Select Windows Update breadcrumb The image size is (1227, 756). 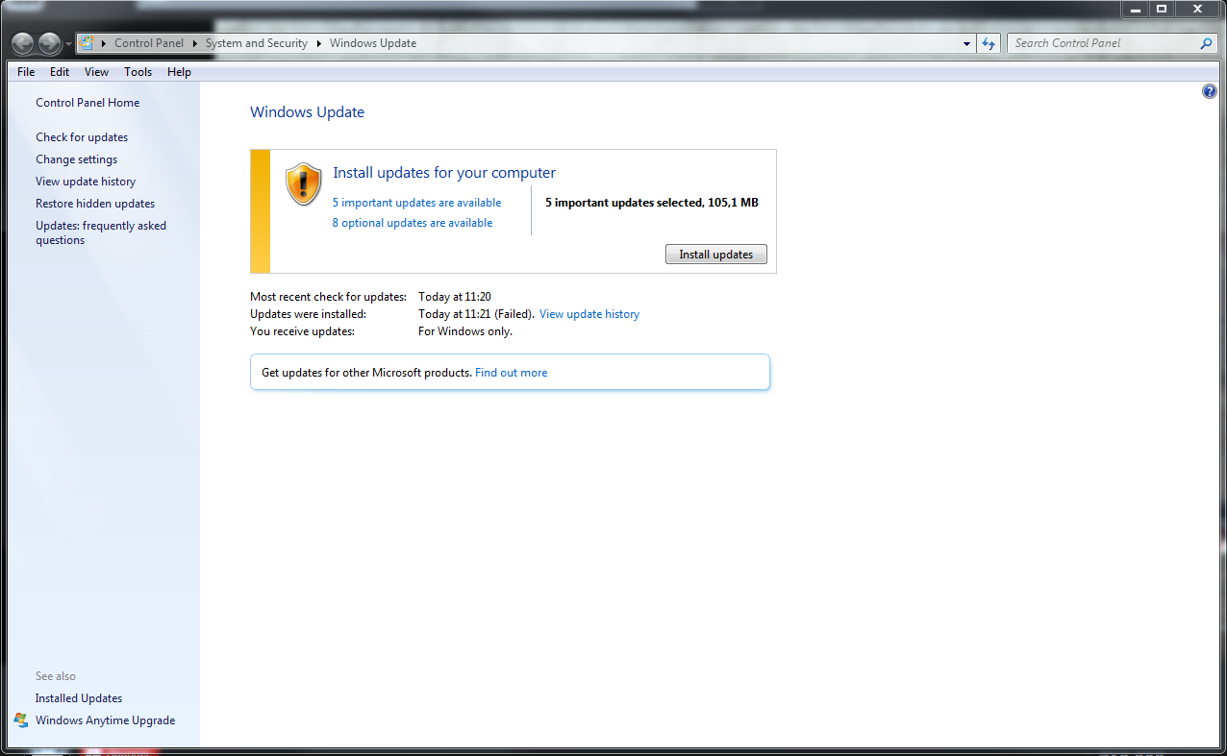coord(373,43)
